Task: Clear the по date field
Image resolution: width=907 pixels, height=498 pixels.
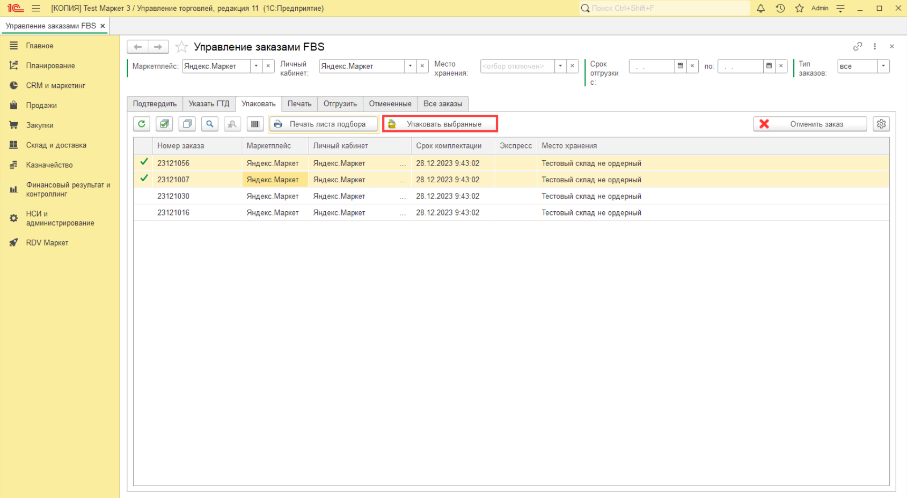Action: 781,66
